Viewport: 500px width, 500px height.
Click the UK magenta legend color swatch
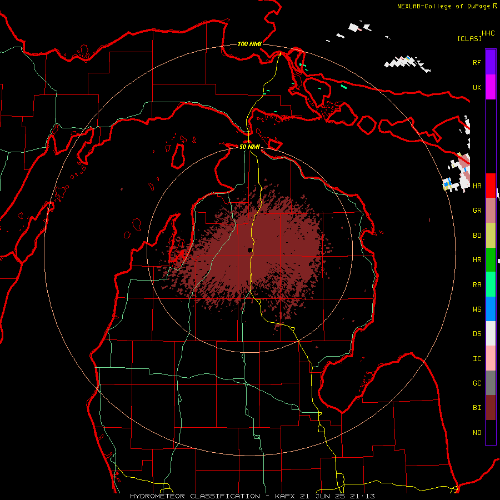[491, 87]
